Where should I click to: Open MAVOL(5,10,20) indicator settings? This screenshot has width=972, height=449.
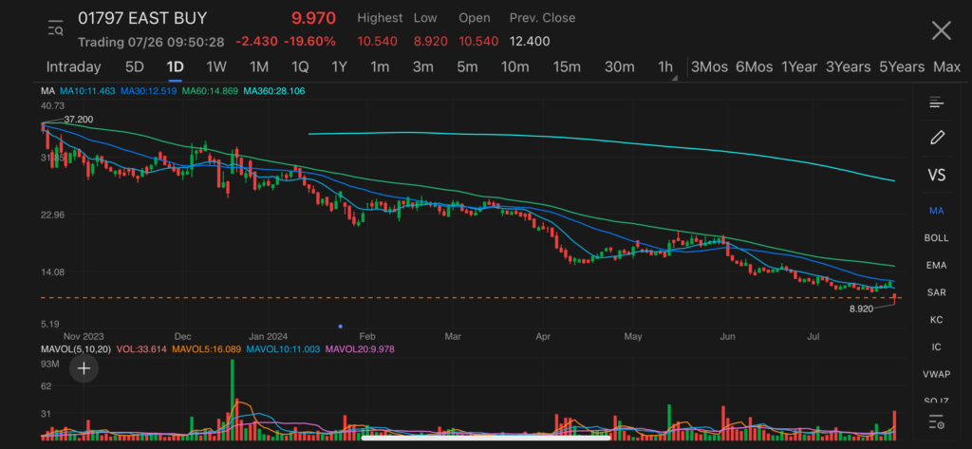(x=76, y=349)
